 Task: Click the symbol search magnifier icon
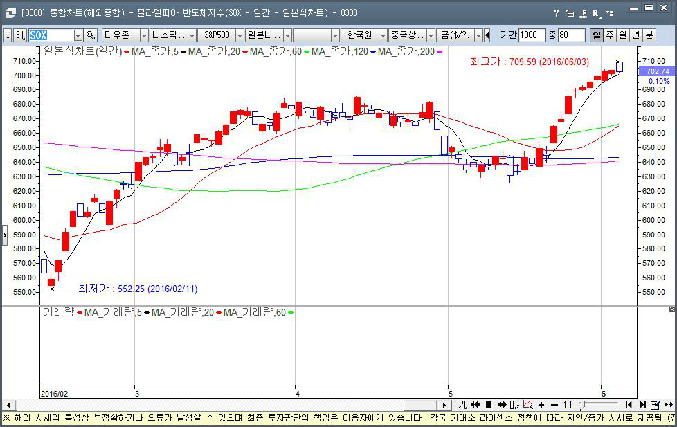pyautogui.click(x=91, y=35)
